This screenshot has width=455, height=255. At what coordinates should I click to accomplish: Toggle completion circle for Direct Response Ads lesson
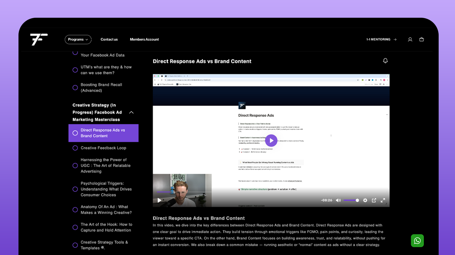tap(75, 133)
